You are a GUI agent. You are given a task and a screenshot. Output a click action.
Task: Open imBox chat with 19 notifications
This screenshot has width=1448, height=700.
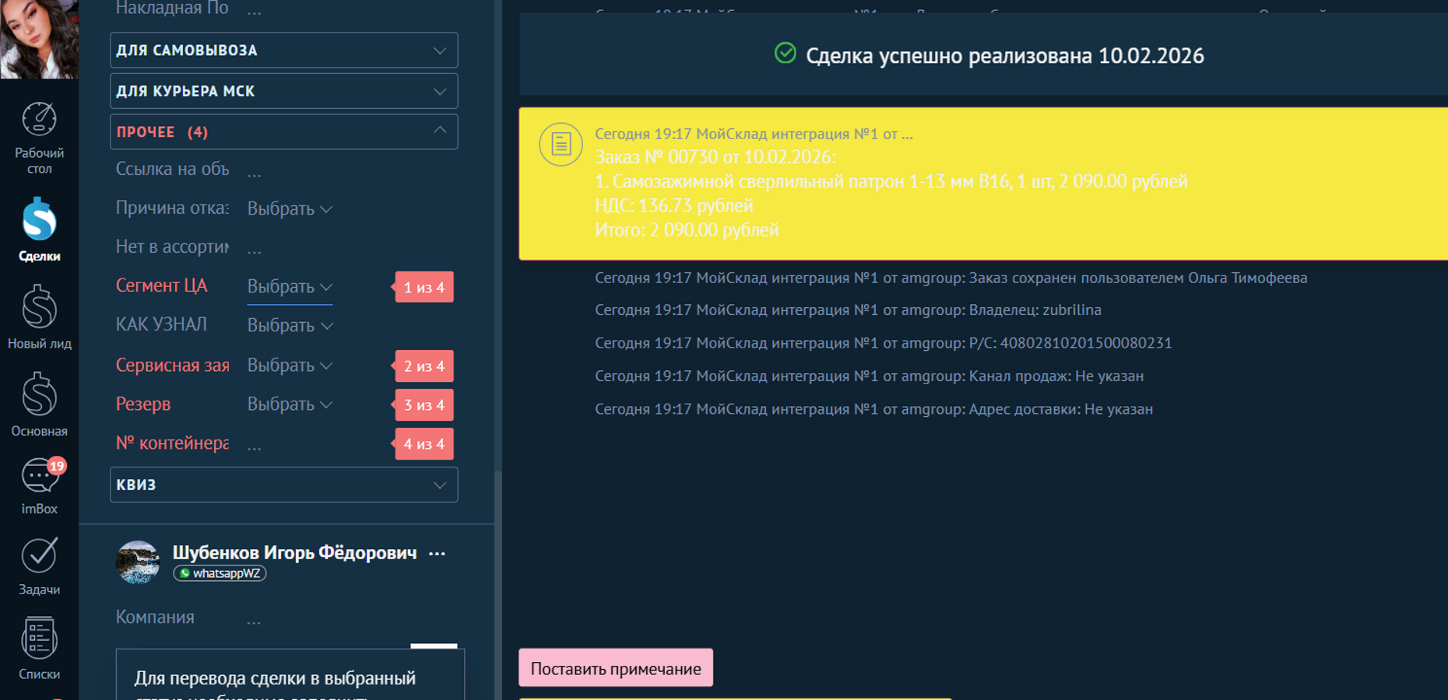pyautogui.click(x=39, y=485)
